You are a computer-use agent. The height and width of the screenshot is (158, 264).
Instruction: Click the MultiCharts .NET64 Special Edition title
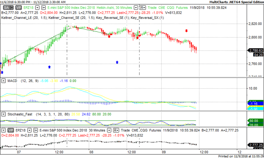(x=236, y=2)
